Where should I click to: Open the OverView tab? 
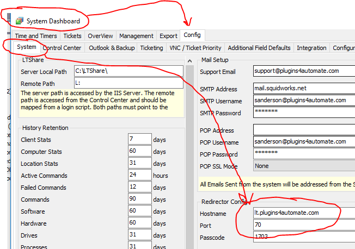(100, 36)
